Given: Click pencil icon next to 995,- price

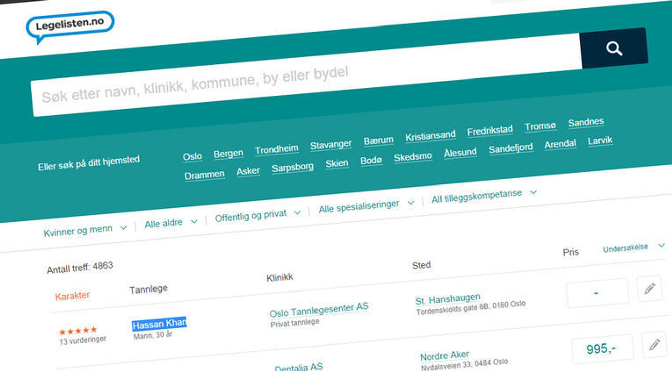Looking at the screenshot, I should pos(654,344).
